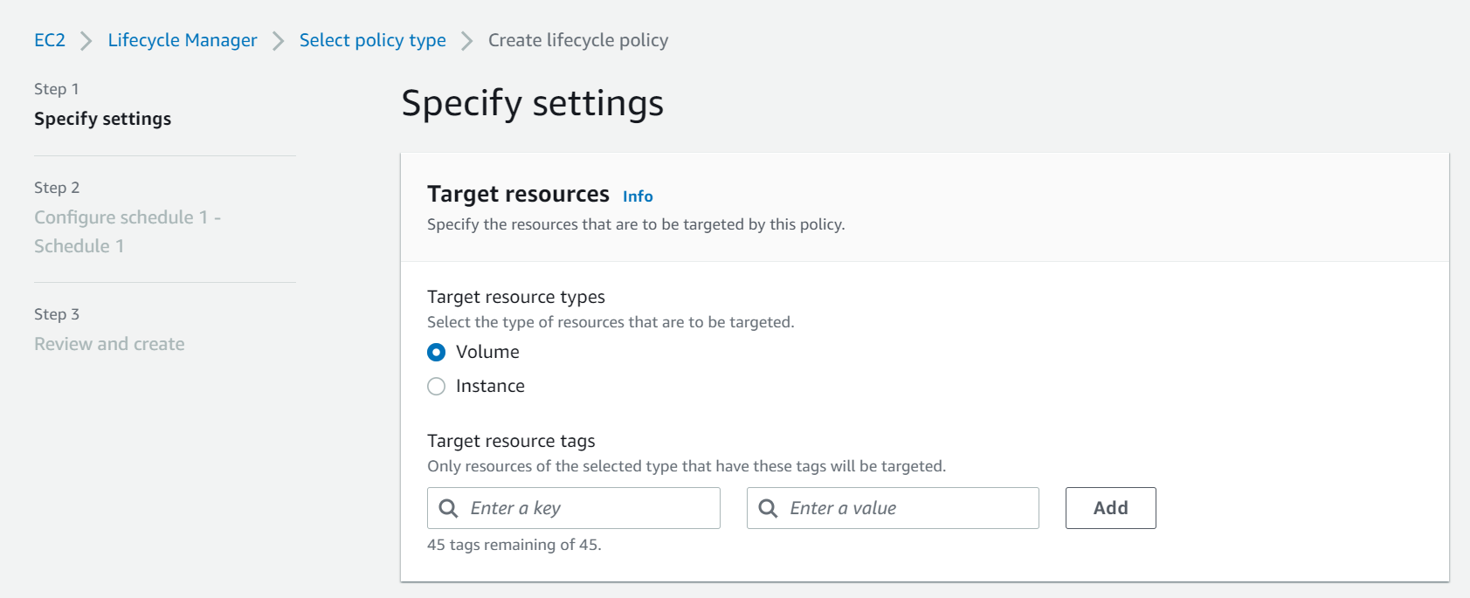Click the breadcrumb chevron after Select policy type
Screen dimensions: 1470x598
[467, 41]
